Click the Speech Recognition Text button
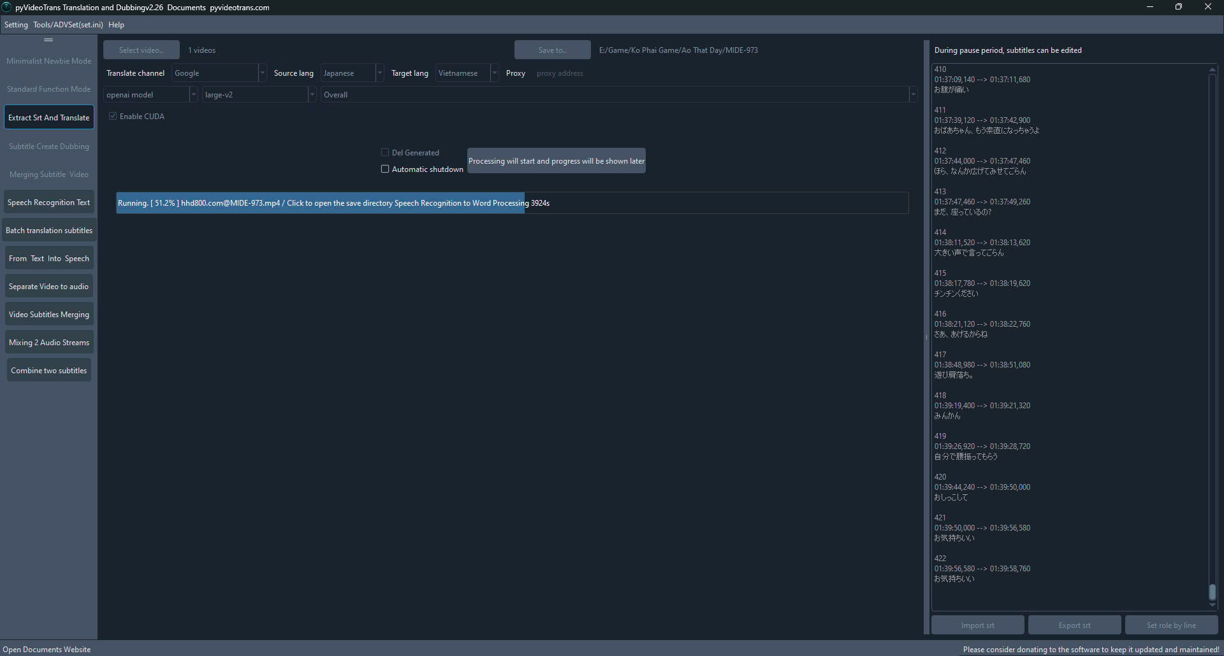Screen dimensions: 1224x656 tap(49, 203)
